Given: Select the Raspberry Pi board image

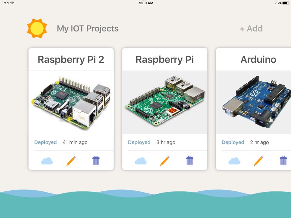Looking at the screenshot, I should tap(165, 102).
